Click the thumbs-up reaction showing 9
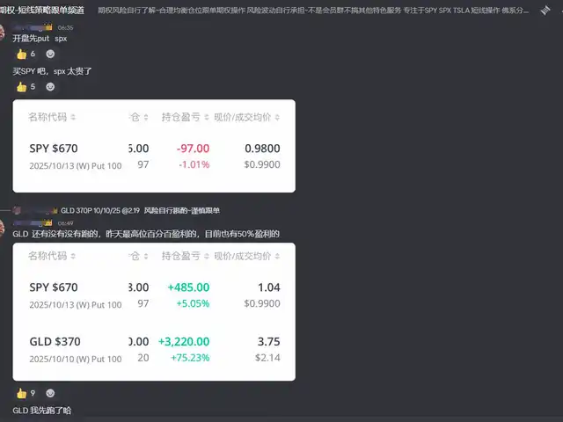This screenshot has height=422, width=563. coord(26,393)
